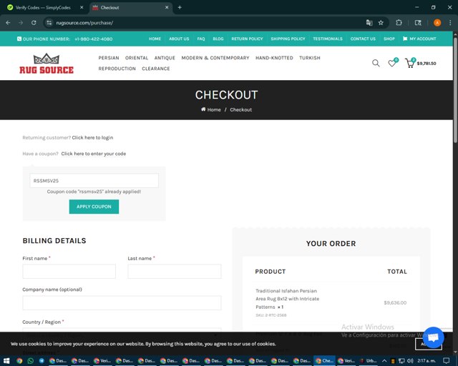
Task: Click 'Click here to login' link
Action: click(x=92, y=137)
